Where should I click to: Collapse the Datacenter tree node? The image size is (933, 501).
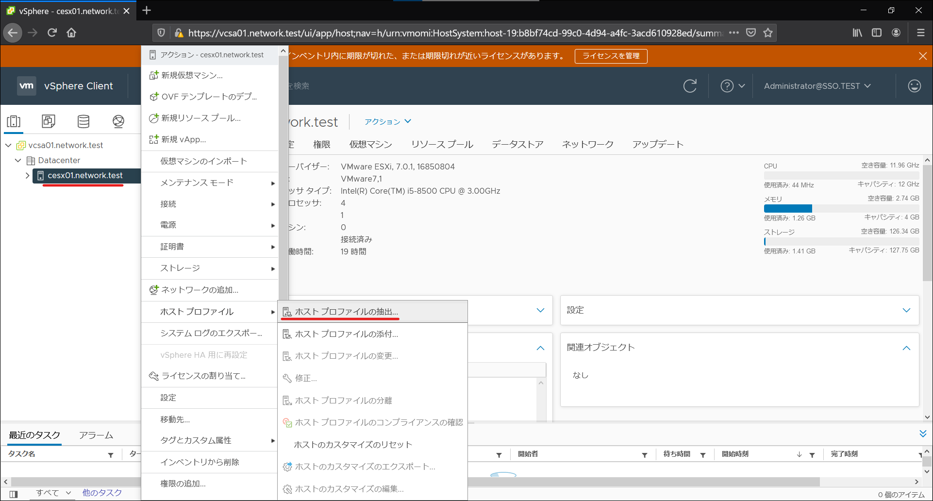[x=18, y=160]
